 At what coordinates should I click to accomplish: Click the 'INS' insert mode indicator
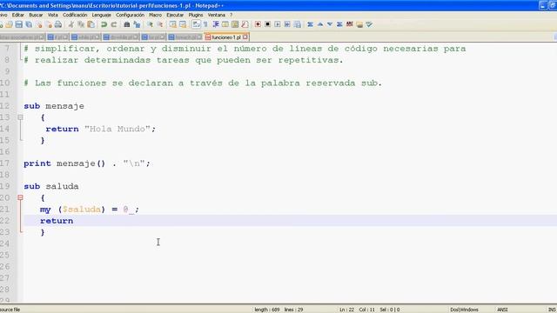tap(552, 310)
